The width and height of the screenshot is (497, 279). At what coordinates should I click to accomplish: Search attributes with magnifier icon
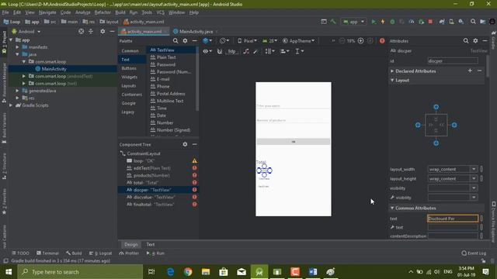point(466,41)
